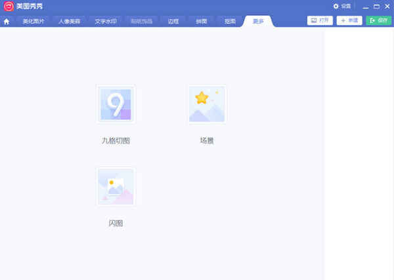Image resolution: width=394 pixels, height=280 pixels.
Task: Click the 新建 new button
Action: click(x=349, y=20)
